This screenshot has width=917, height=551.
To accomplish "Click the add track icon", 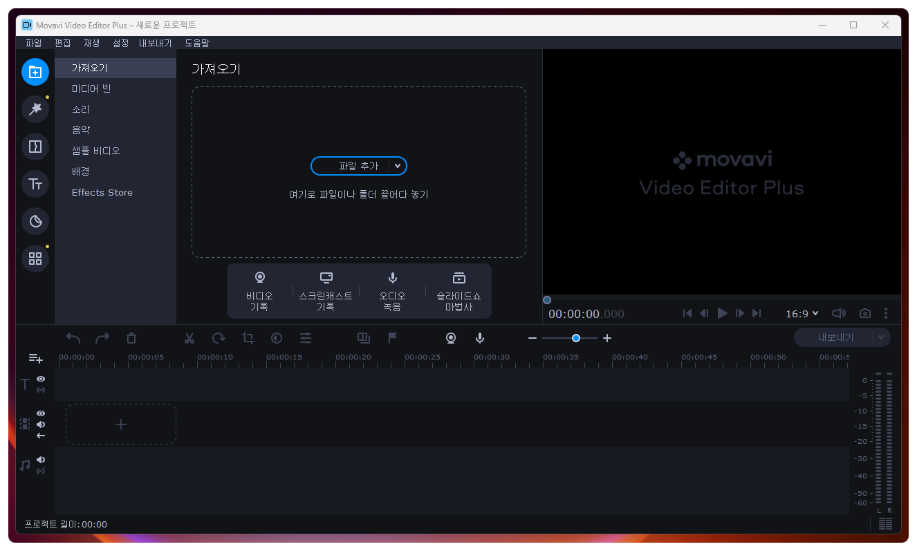I will pyautogui.click(x=36, y=358).
